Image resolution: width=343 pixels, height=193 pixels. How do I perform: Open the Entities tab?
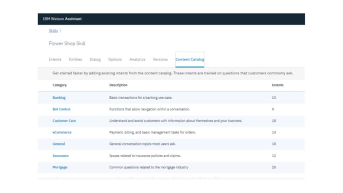(76, 59)
